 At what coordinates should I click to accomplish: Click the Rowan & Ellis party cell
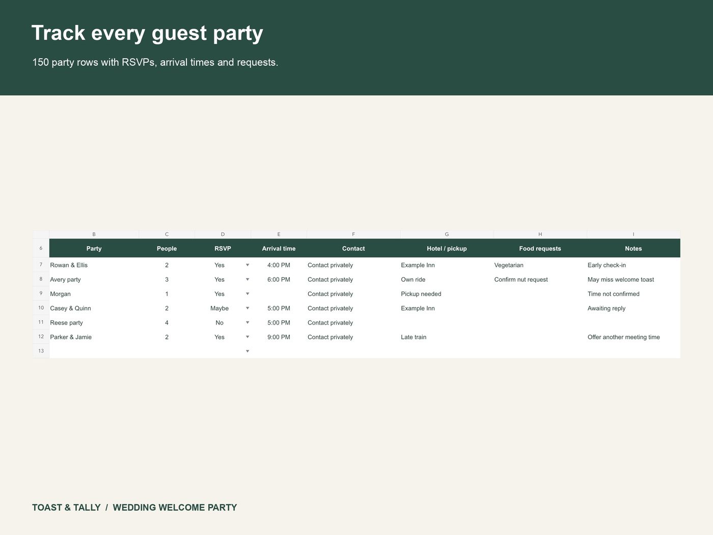(94, 265)
